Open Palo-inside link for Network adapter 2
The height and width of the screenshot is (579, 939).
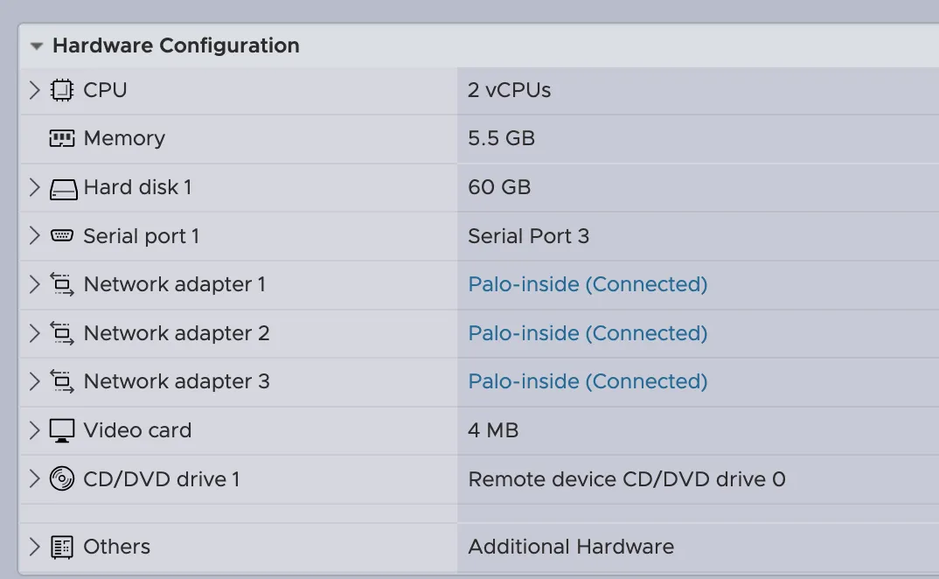click(x=588, y=333)
